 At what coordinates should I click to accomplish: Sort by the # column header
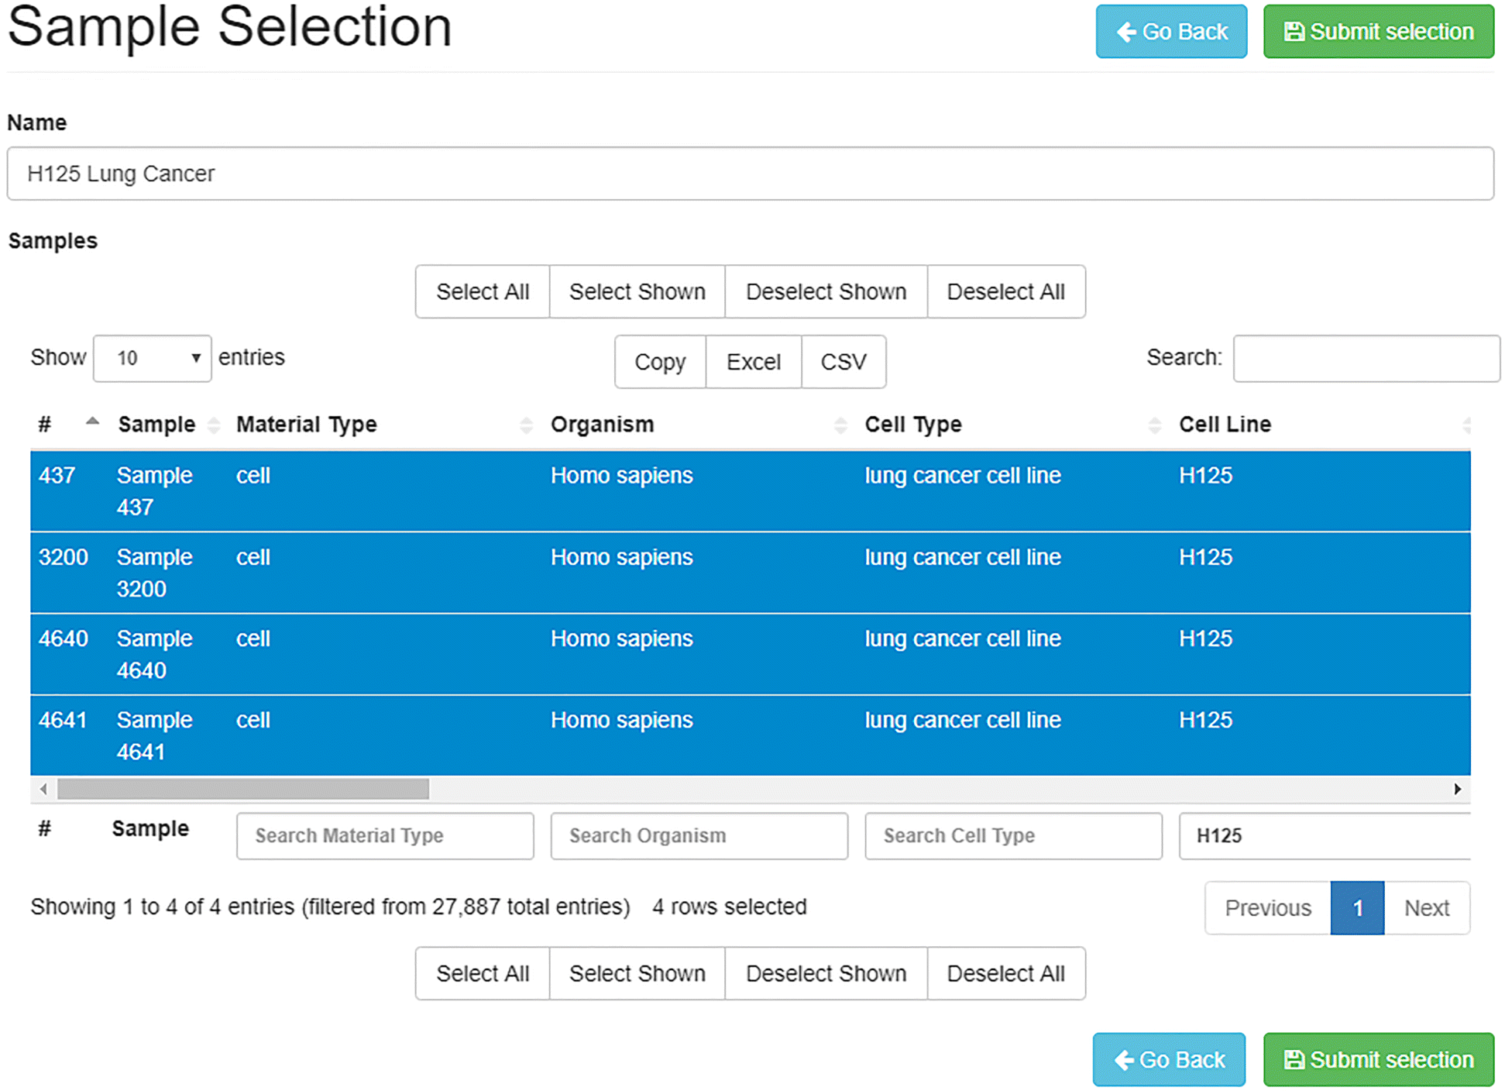pos(68,424)
